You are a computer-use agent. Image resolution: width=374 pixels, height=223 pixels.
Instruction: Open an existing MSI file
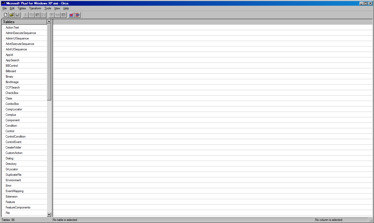(x=11, y=15)
